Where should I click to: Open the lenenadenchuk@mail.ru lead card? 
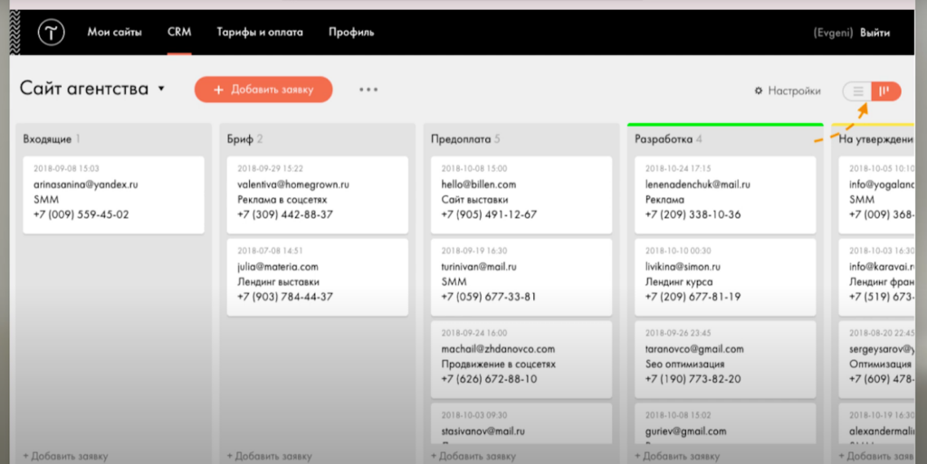(725, 194)
